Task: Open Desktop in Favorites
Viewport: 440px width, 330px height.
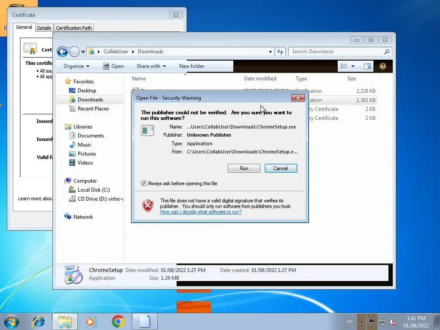Action: pos(87,91)
